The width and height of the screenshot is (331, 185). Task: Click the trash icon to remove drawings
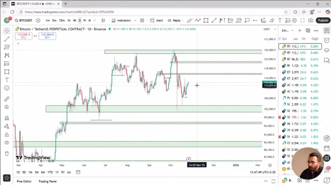(x=7, y=153)
